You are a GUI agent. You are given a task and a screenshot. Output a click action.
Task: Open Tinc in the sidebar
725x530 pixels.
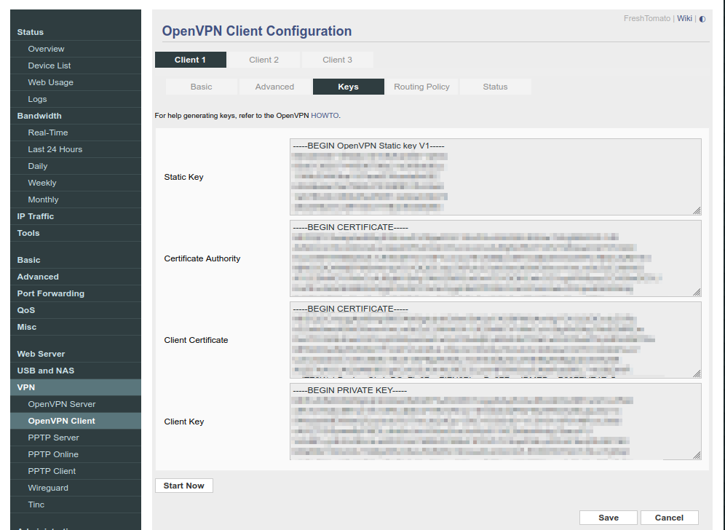(x=76, y=505)
